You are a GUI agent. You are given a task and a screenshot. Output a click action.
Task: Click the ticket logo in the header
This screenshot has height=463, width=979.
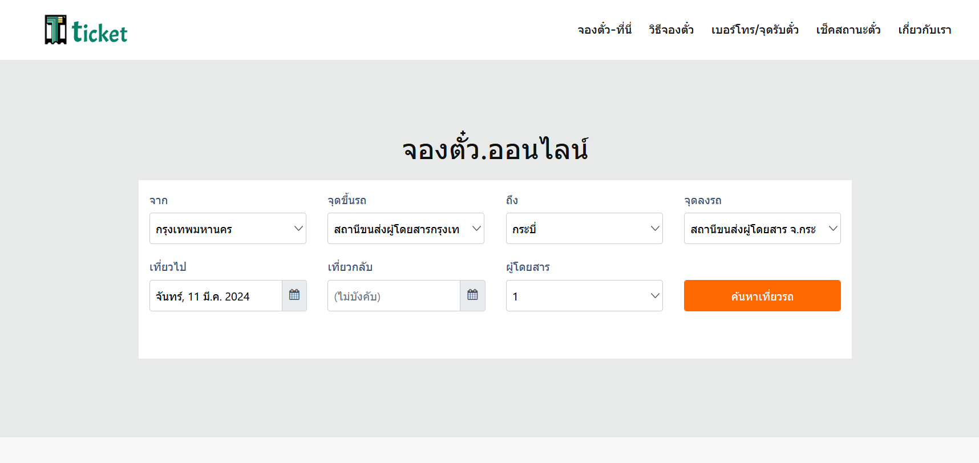(86, 30)
